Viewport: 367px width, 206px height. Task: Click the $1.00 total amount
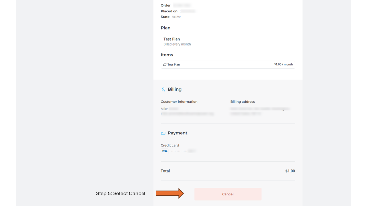tap(290, 171)
